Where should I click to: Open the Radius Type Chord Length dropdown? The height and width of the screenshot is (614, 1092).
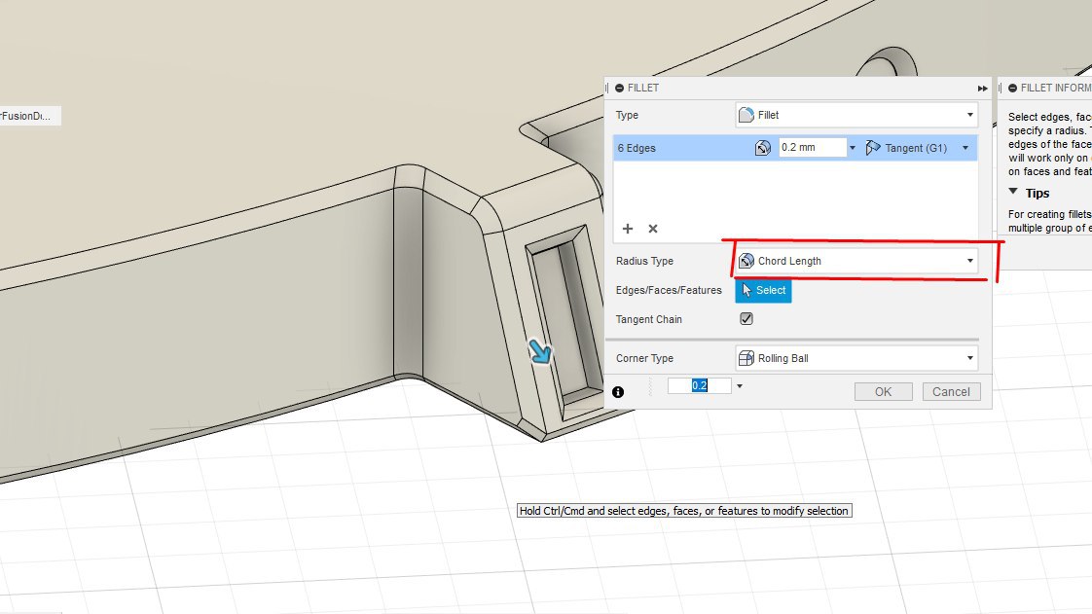[855, 261]
